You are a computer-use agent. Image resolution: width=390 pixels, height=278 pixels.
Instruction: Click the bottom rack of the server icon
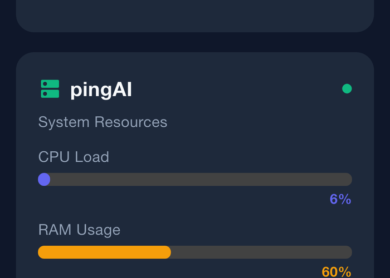pos(50,94)
